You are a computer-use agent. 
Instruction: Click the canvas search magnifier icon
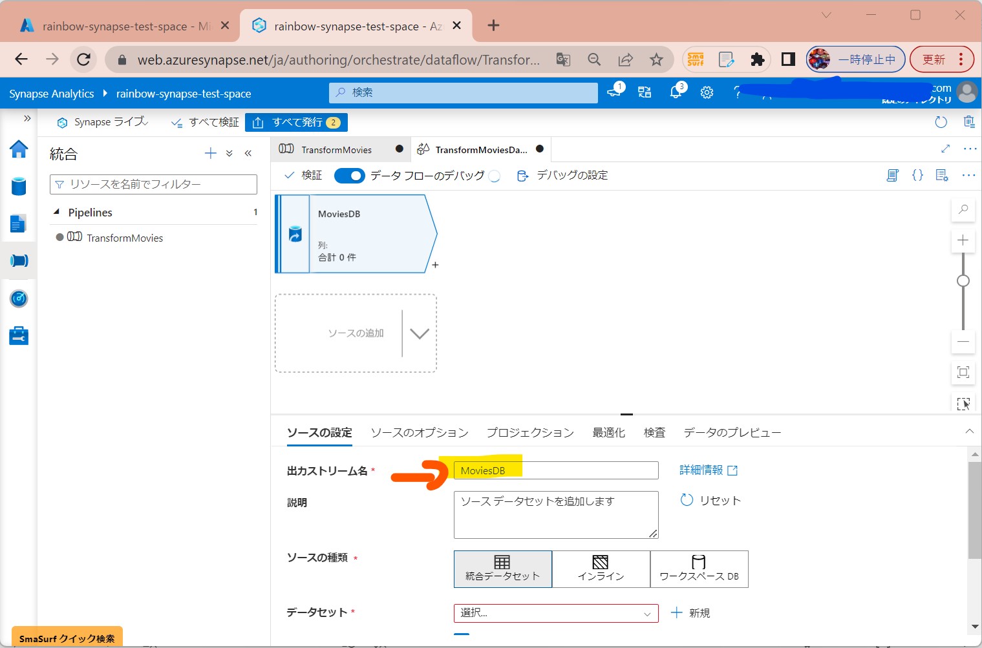point(963,209)
